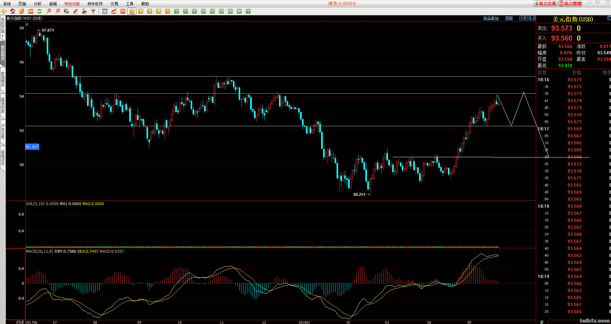Screen dimensions: 611x324
Task: Select the custom X period button
Action: click(x=168, y=11)
